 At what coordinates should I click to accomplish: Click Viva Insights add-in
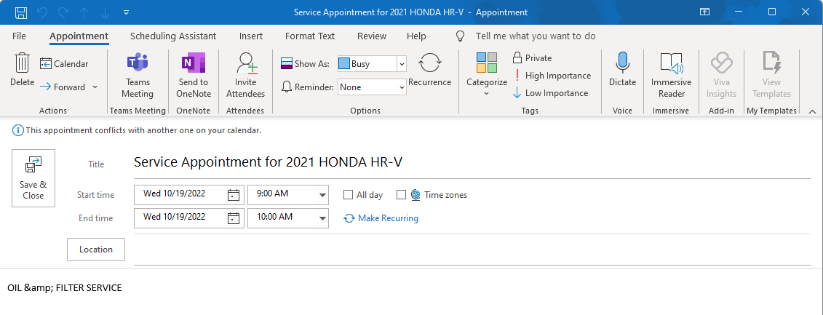tap(722, 76)
